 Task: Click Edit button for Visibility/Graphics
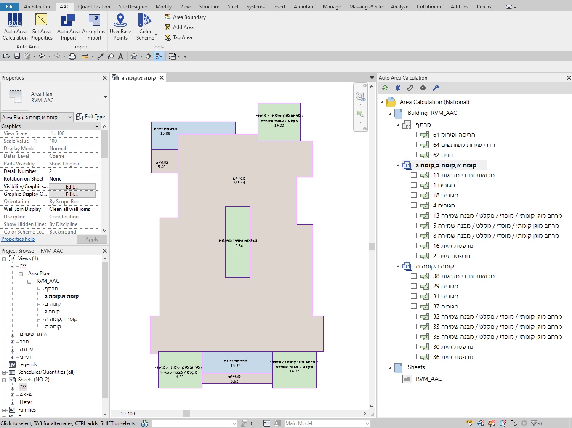72,186
